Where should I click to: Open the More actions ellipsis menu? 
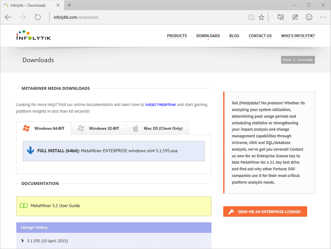[x=323, y=17]
